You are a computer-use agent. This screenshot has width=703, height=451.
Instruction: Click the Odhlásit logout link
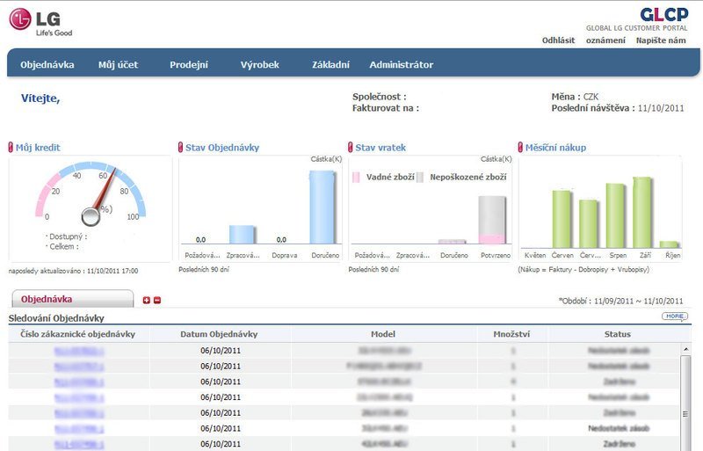558,40
